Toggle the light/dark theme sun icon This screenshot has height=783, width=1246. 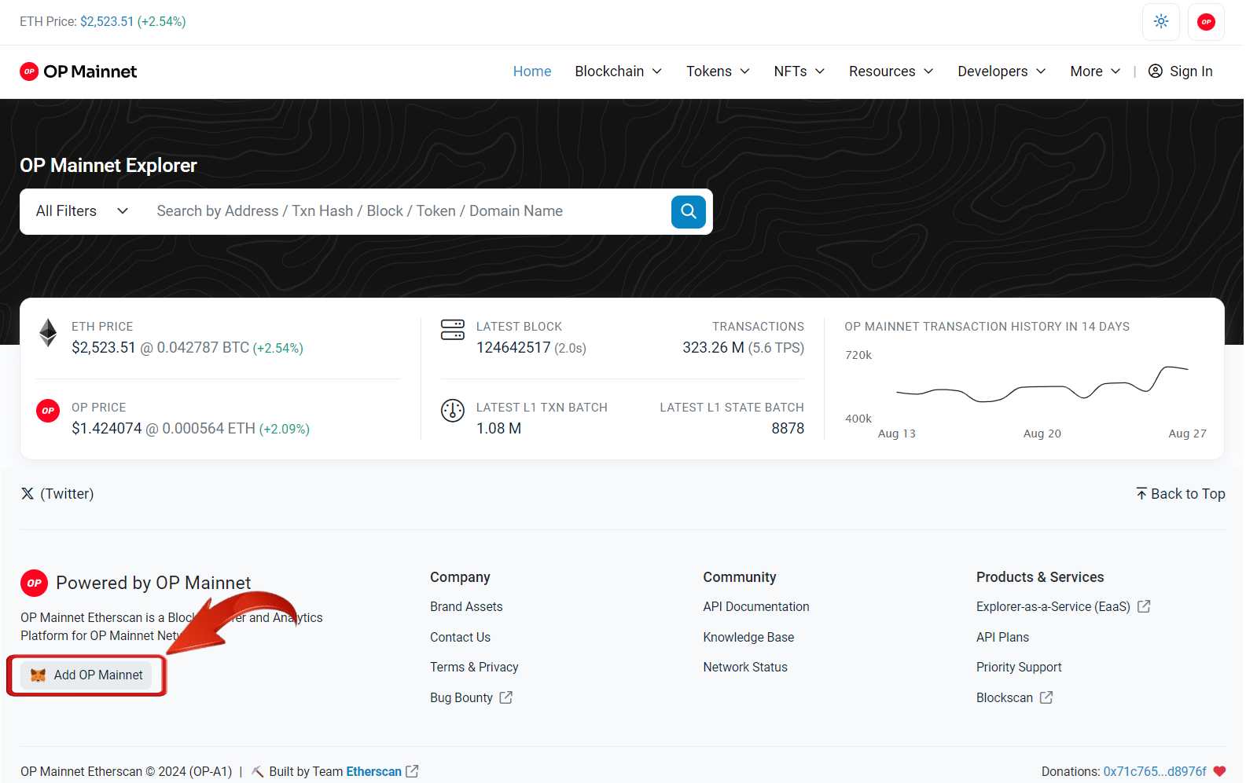pyautogui.click(x=1161, y=22)
